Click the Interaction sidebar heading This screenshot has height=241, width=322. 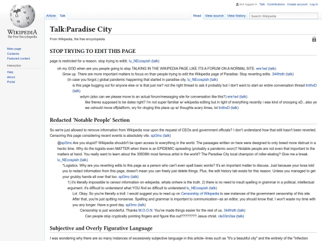click(x=14, y=65)
